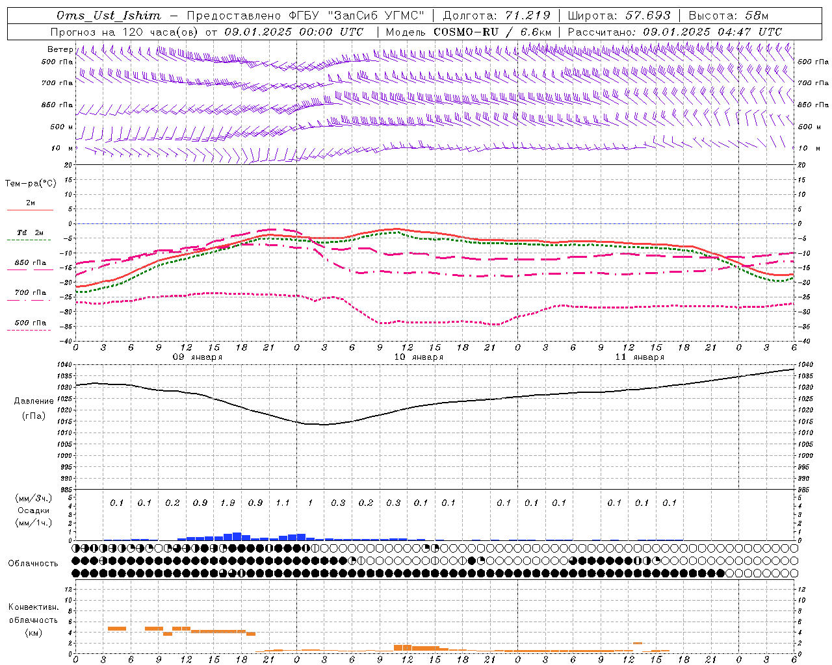
Task: Click the '2м' temperature legend entry
Action: 31,203
